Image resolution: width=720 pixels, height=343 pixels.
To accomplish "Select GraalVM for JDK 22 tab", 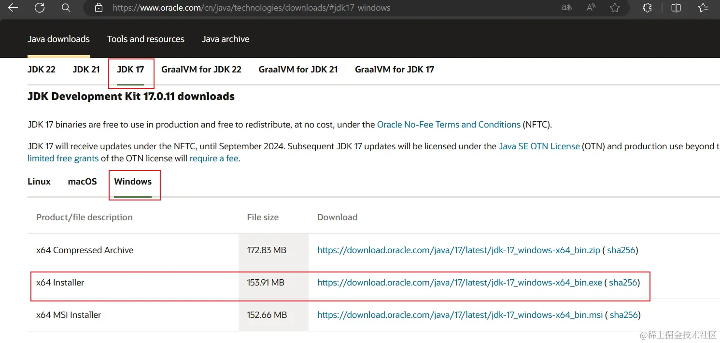I will 201,69.
